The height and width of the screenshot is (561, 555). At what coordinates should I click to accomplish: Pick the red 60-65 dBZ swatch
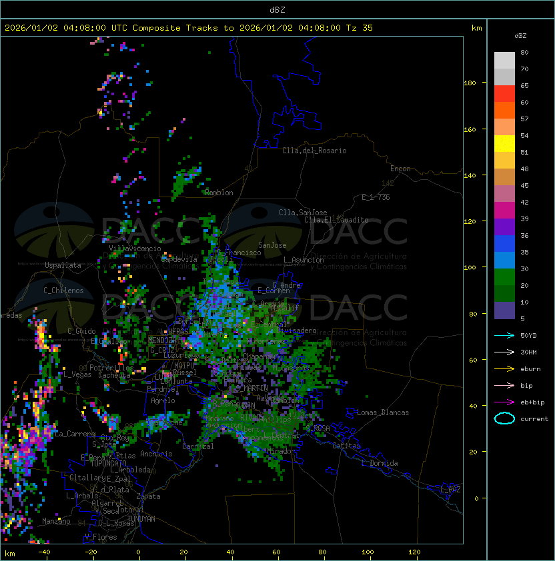click(x=504, y=93)
